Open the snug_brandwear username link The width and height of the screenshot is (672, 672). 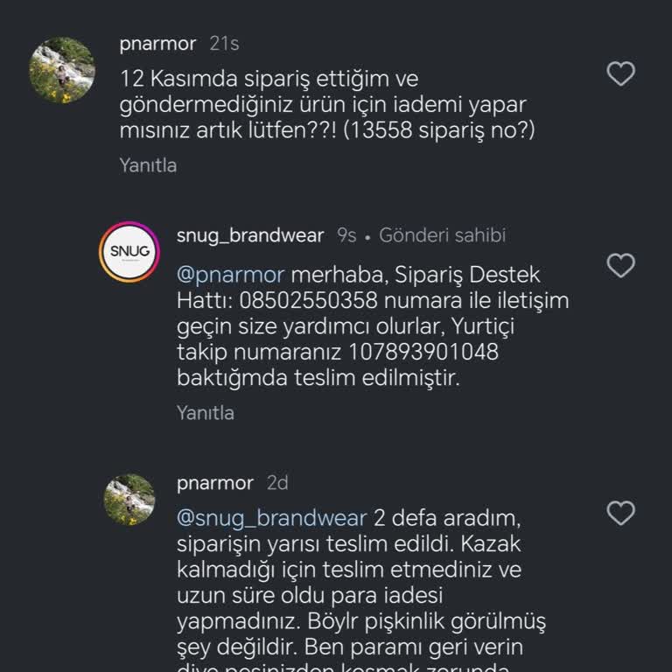tap(250, 235)
